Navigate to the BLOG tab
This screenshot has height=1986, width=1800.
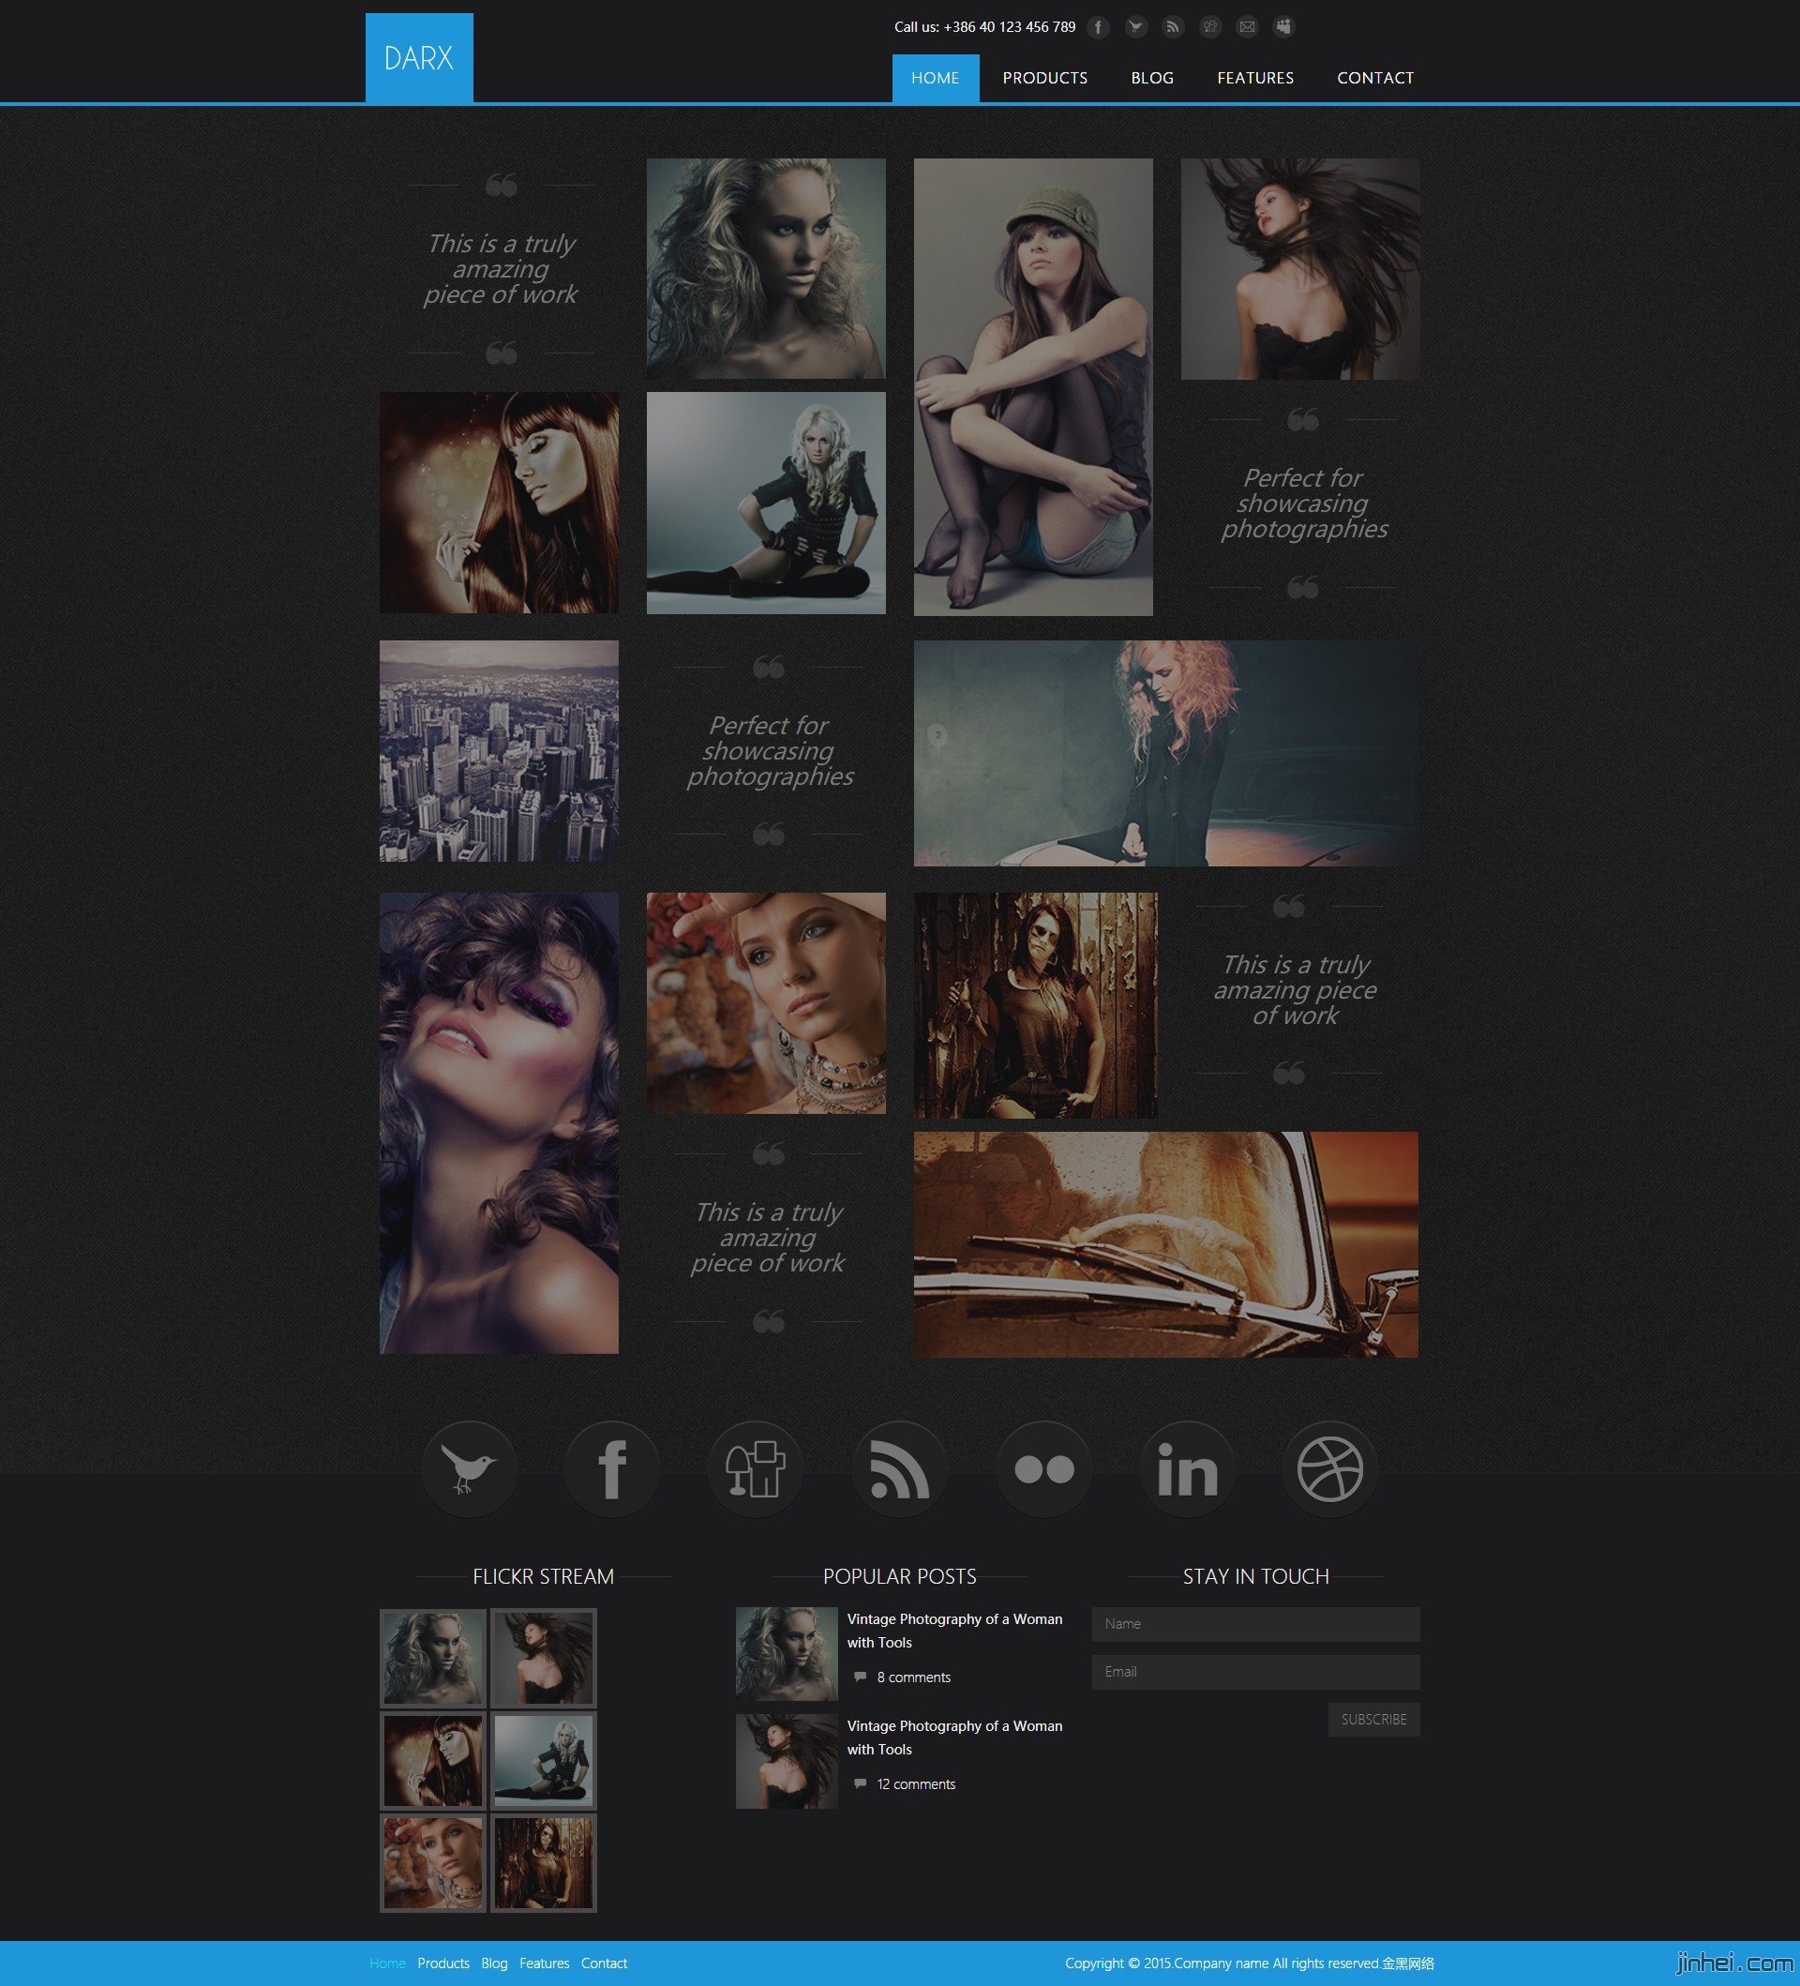1150,78
